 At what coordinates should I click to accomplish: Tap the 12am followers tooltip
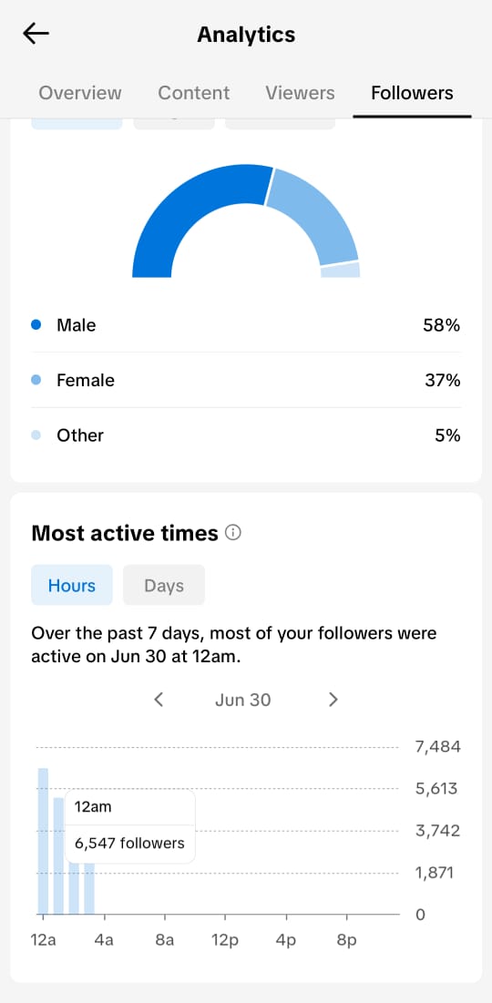click(x=130, y=825)
